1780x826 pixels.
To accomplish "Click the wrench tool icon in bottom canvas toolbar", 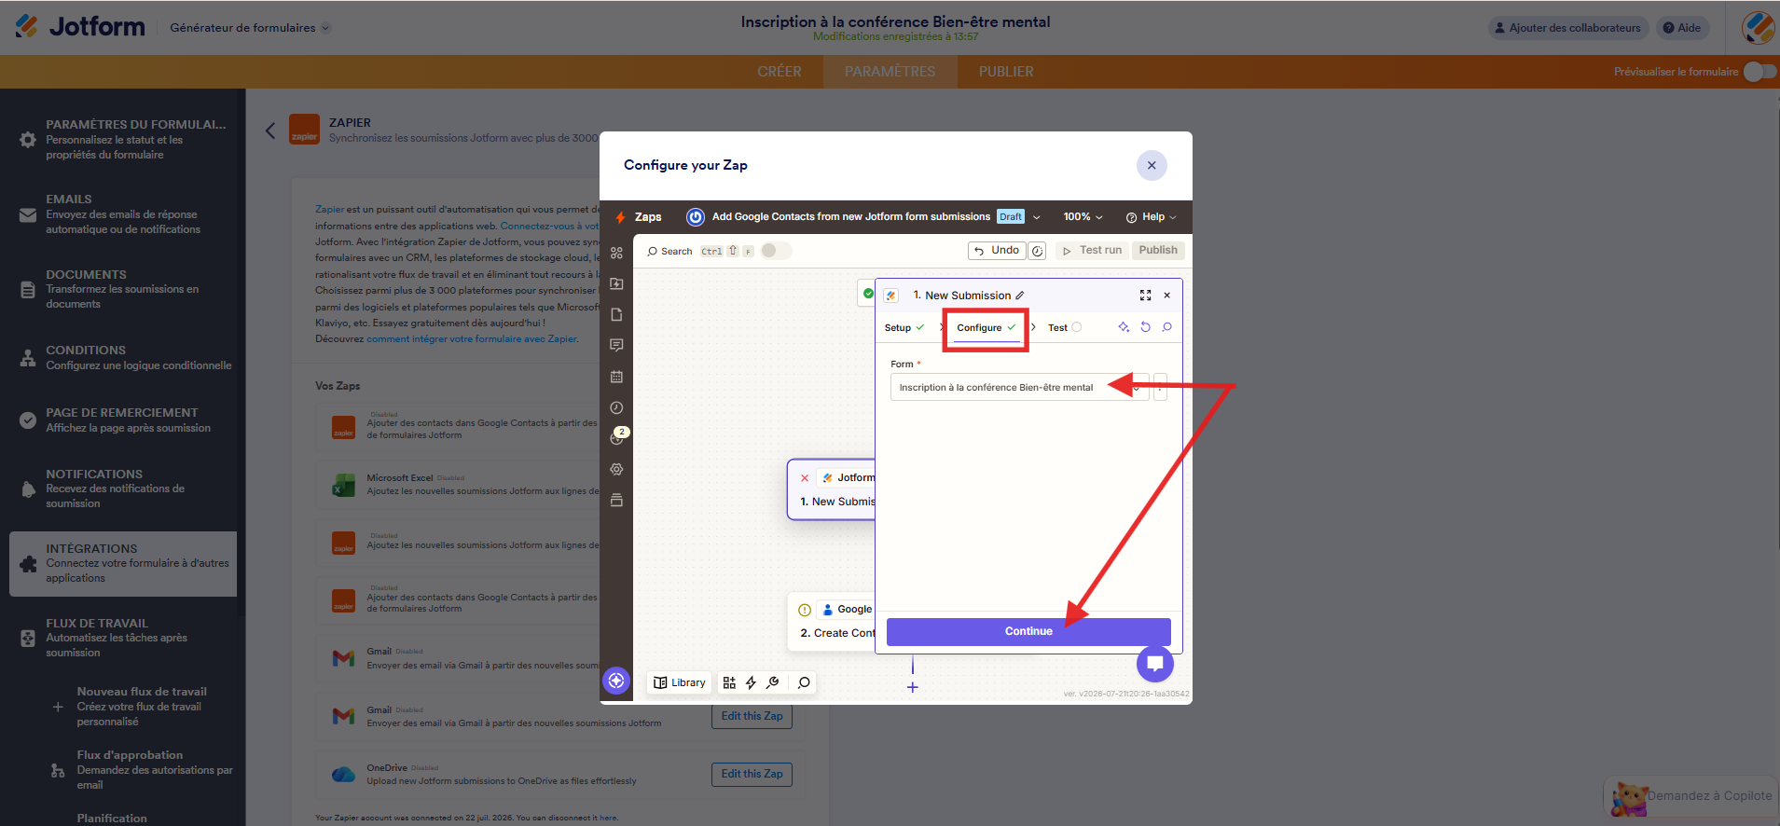I will click(x=772, y=683).
